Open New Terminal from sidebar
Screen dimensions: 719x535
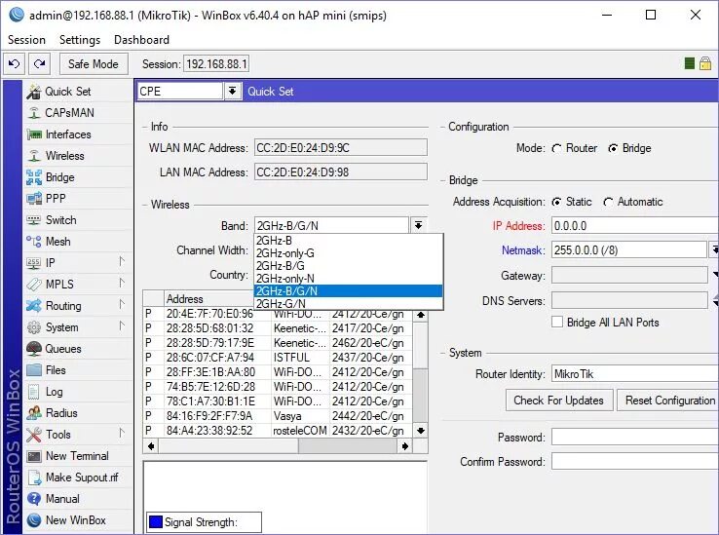pyautogui.click(x=77, y=456)
